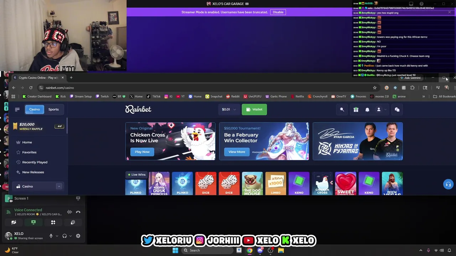Expand the $0.01 balance dropdown
The height and width of the screenshot is (256, 456).
point(229,110)
